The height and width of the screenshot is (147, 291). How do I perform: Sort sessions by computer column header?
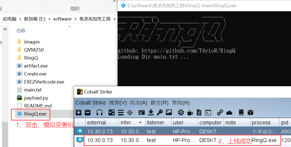(211, 122)
